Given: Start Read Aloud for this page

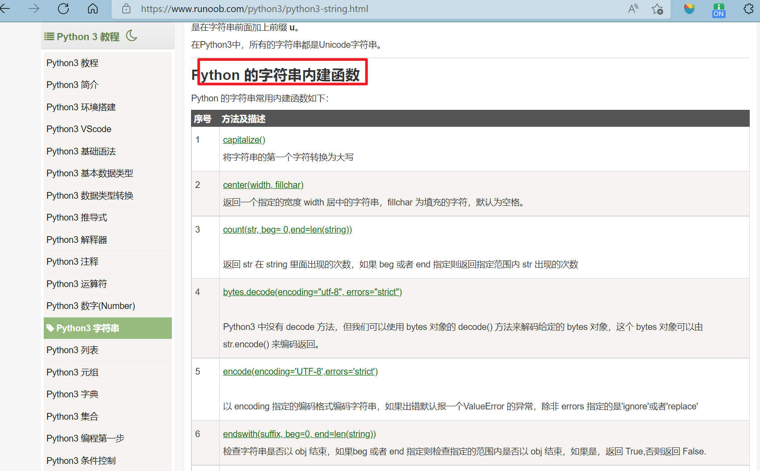Looking at the screenshot, I should point(633,8).
